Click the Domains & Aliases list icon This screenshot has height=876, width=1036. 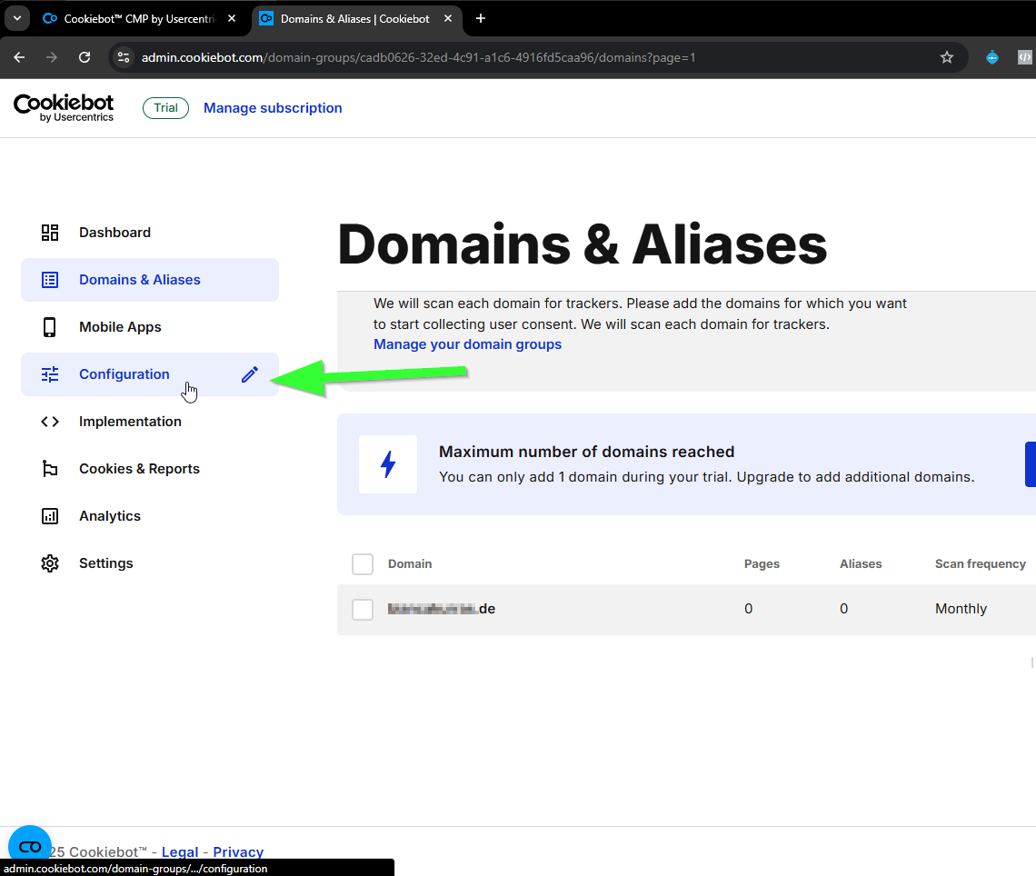coord(50,280)
